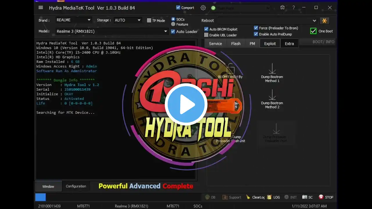Viewport: 372px width, 209px height.
Task: Toggle Force (Preloader To Brom) checkbox
Action: click(256, 28)
